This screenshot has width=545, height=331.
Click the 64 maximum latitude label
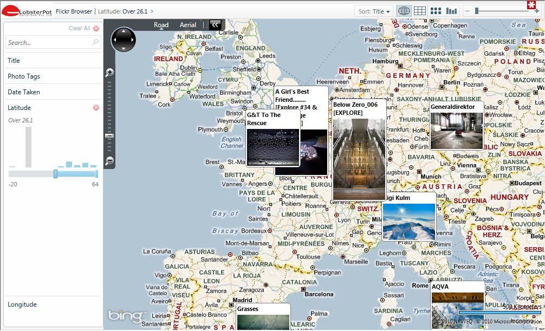click(95, 184)
